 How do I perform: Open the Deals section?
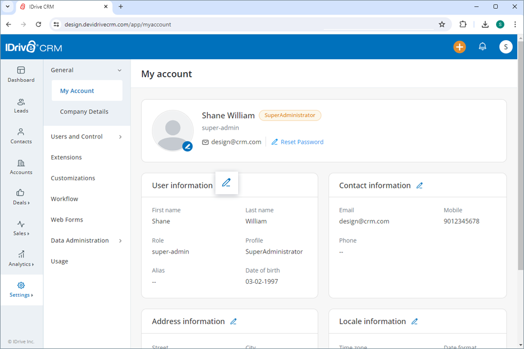click(x=21, y=198)
